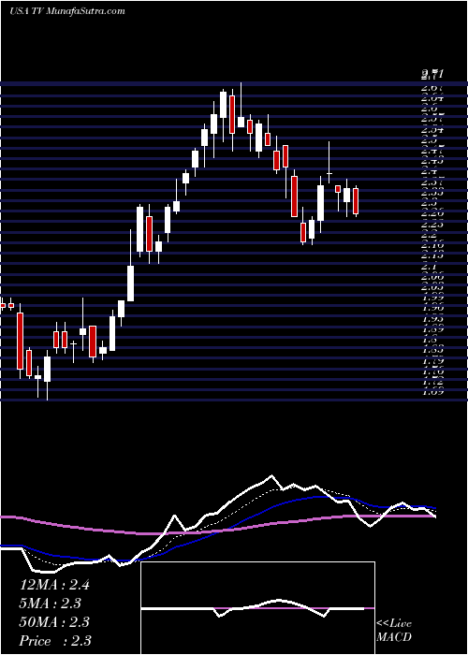Open the MACD inset chart box

click(257, 608)
